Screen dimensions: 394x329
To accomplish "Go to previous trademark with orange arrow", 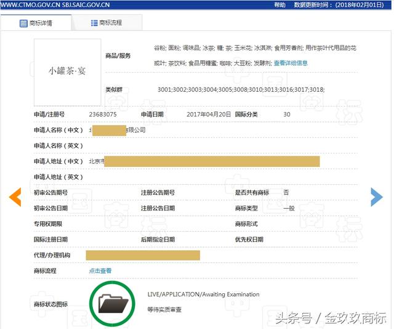I will click(15, 197).
